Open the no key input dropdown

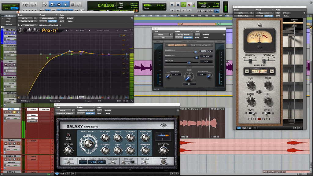[x=31, y=25]
